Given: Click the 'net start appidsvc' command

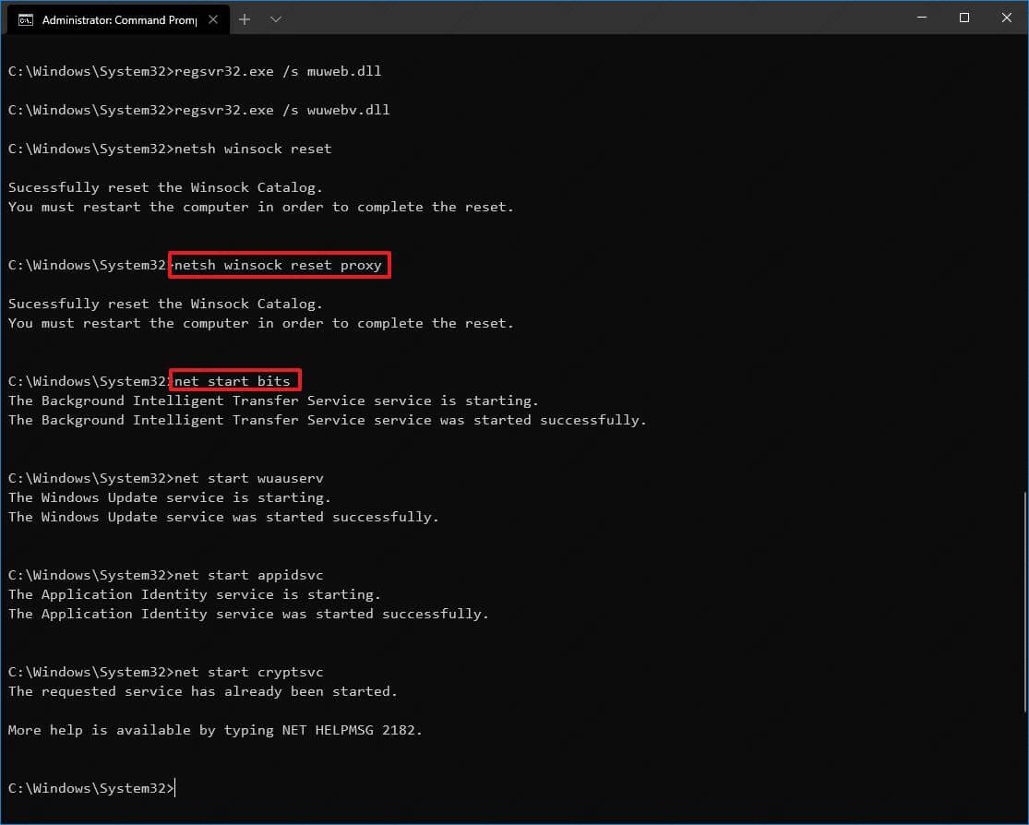Looking at the screenshot, I should click(249, 575).
